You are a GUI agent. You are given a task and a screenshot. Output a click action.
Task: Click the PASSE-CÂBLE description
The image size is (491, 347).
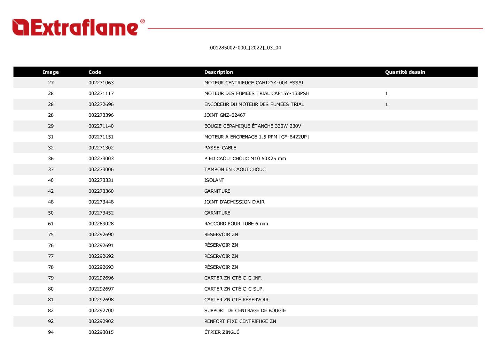220,148
